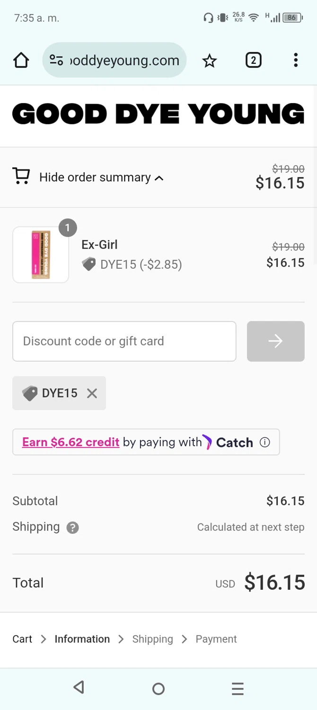Go back to Cart breadcrumb

(x=22, y=639)
